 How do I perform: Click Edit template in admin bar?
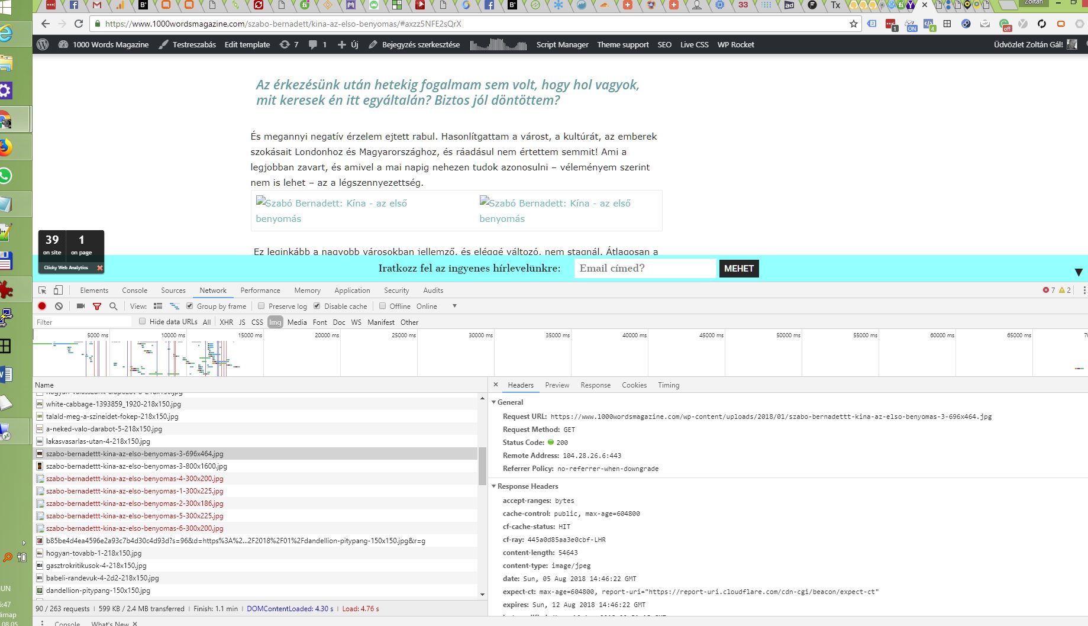(x=247, y=44)
